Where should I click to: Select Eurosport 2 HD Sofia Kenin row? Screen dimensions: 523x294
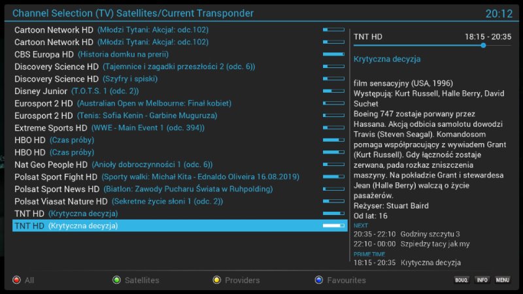click(x=179, y=116)
